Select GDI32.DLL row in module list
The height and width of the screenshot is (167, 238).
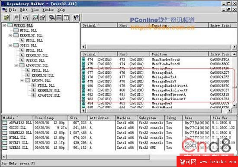click(18, 128)
